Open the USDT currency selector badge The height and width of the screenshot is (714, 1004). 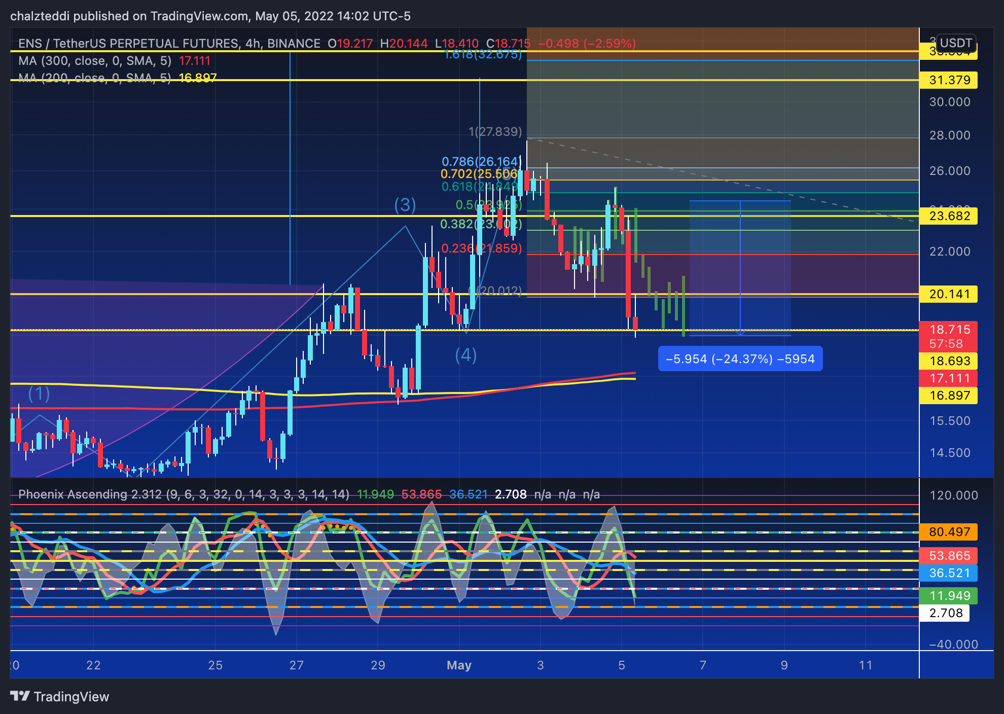point(956,43)
